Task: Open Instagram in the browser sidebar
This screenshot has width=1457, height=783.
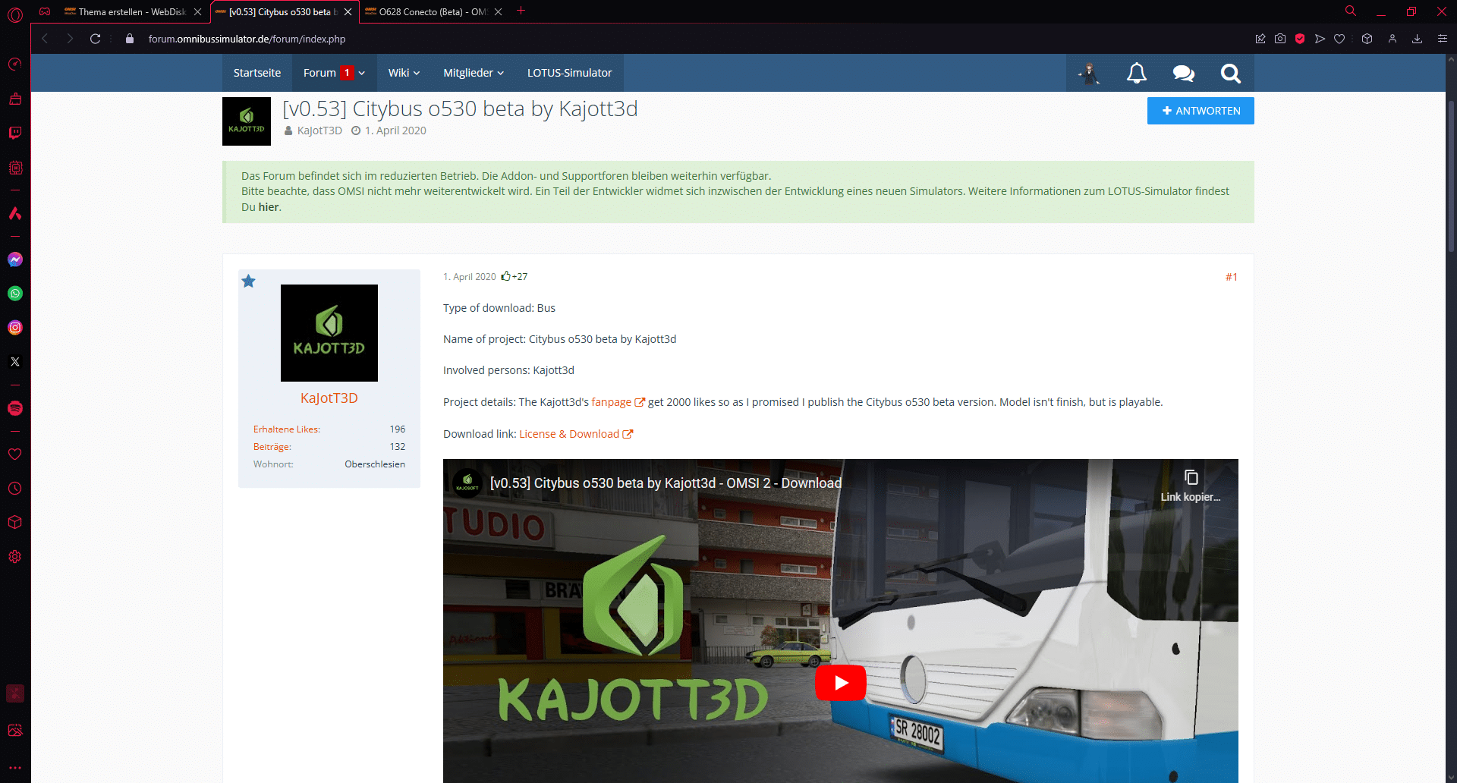Action: click(15, 328)
